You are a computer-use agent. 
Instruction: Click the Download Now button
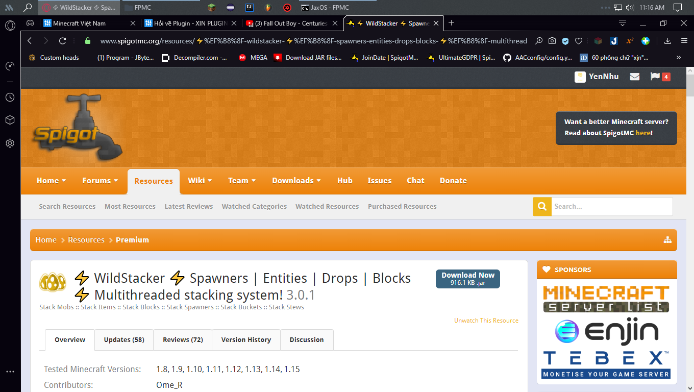(468, 278)
